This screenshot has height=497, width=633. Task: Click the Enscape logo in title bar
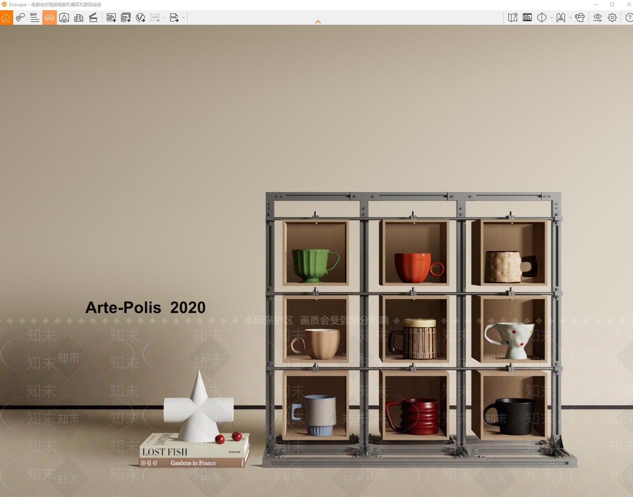[4, 5]
